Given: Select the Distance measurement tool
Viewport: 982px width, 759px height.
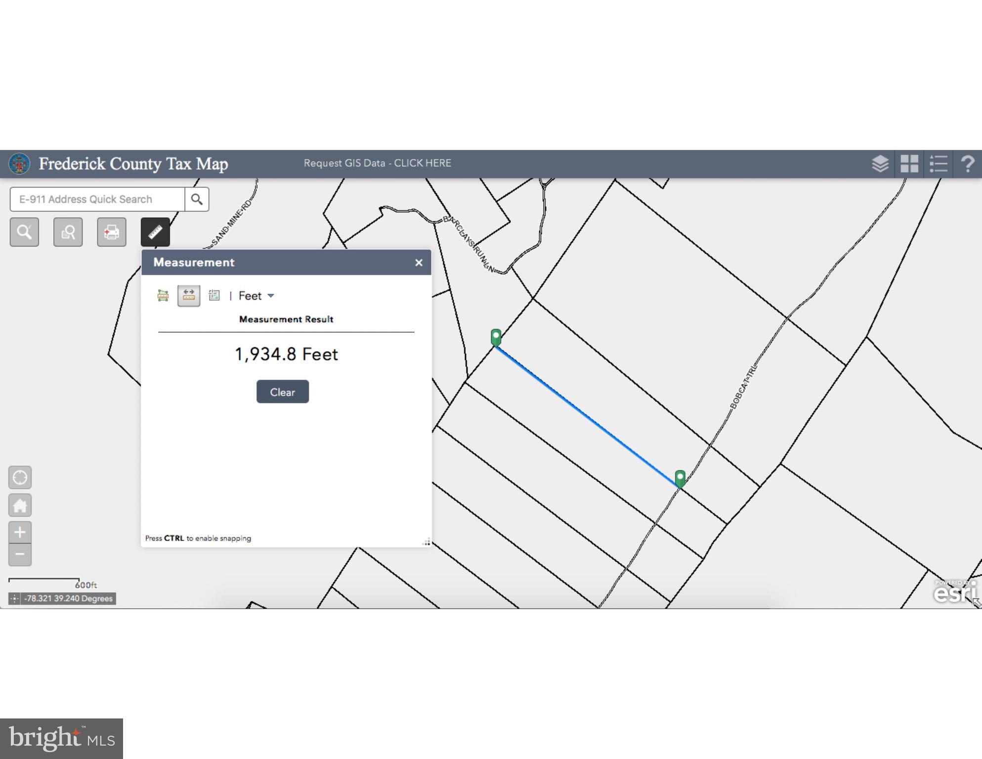Looking at the screenshot, I should click(x=189, y=296).
